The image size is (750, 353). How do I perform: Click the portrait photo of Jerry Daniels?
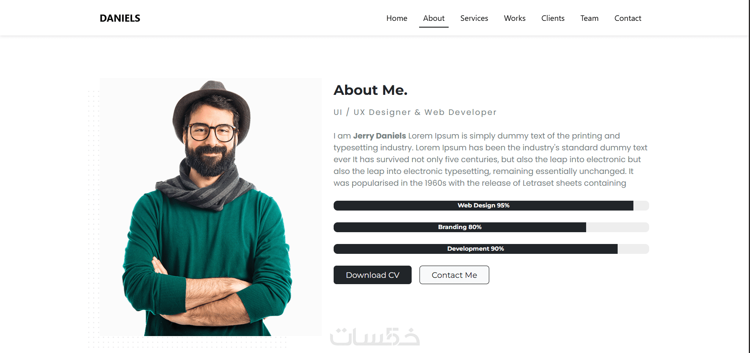(x=211, y=207)
